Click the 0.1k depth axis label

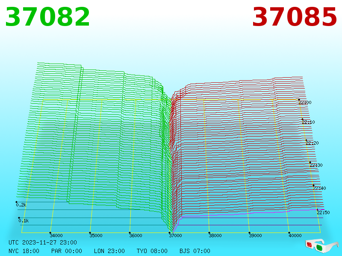coord(24,221)
